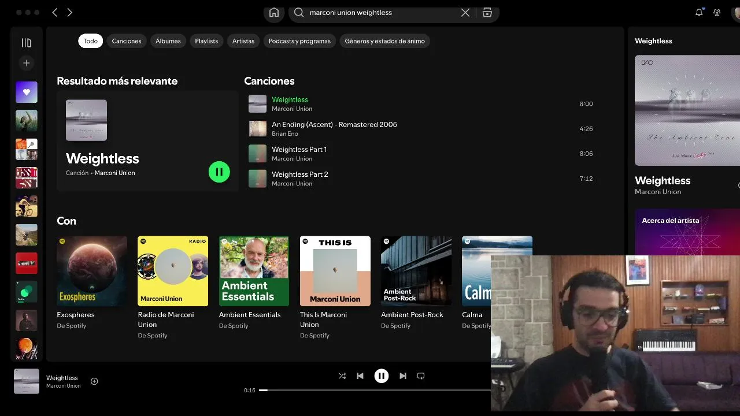Open Radio de Marconi Union cover
The width and height of the screenshot is (740, 416).
tap(173, 271)
